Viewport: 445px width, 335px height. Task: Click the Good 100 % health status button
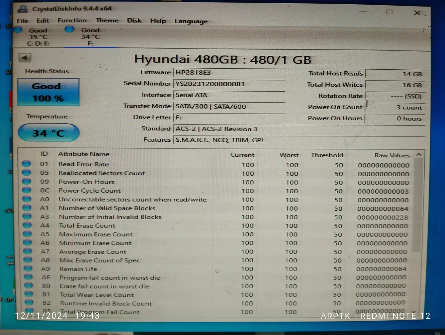click(48, 92)
